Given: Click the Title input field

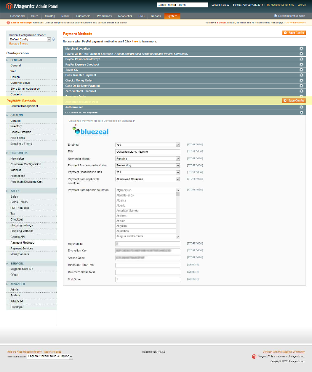Looking at the screenshot, I should pos(148,152).
